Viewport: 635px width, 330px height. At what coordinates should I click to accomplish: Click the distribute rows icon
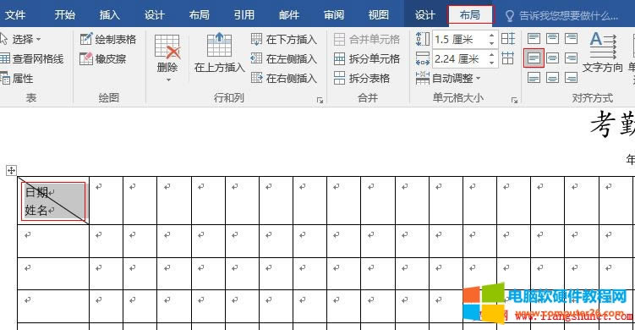tap(508, 39)
